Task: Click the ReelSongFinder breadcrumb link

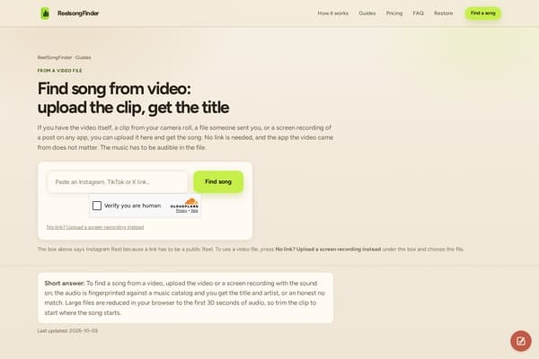Action: pyautogui.click(x=54, y=57)
